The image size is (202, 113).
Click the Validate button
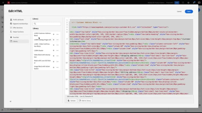coord(72,101)
